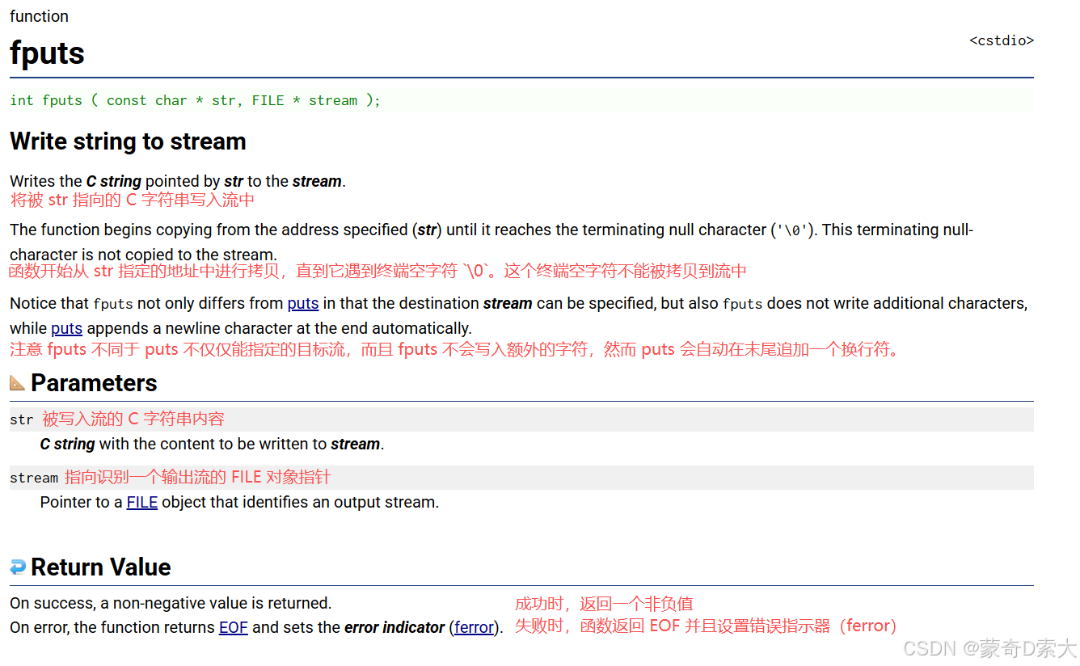Screen dimensions: 1080x666
Task: Click the 'Return Value' heading text
Action: pyautogui.click(x=101, y=567)
